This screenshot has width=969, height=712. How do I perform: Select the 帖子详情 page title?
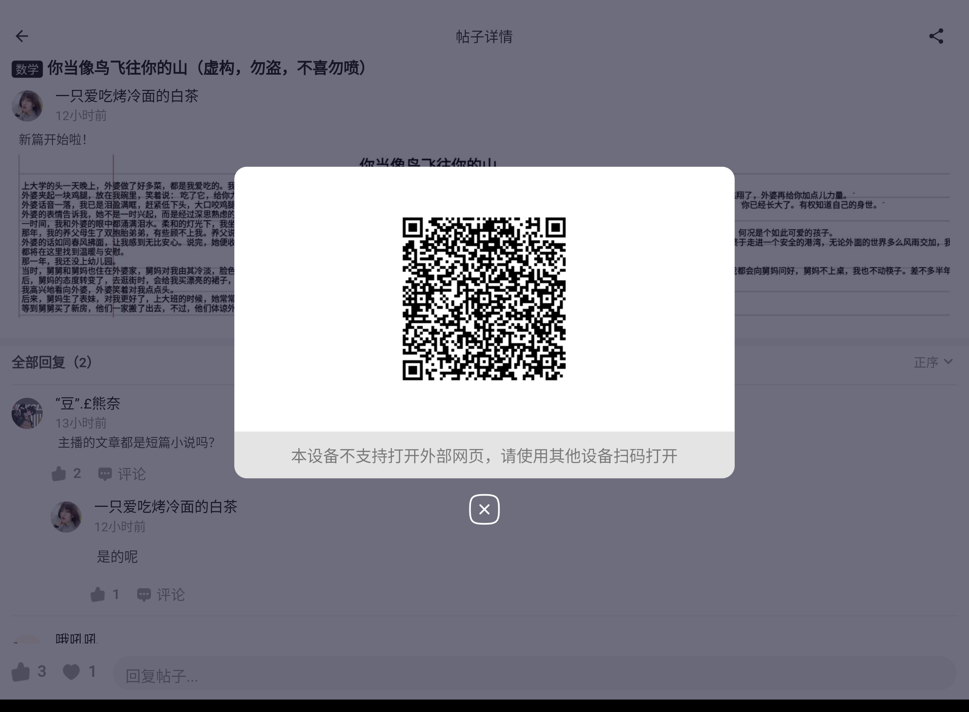coord(484,36)
